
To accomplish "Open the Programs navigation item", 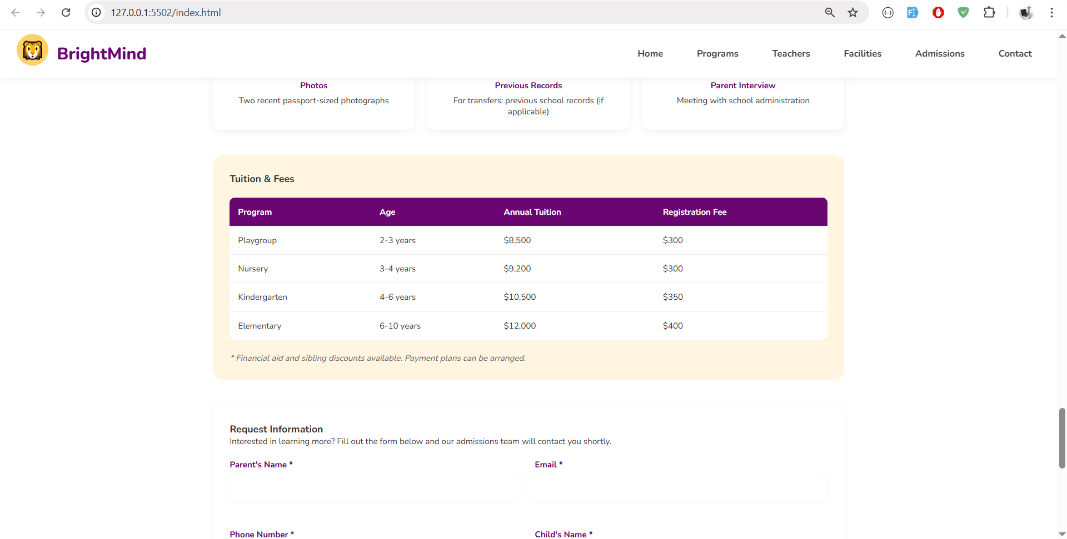I will click(717, 53).
